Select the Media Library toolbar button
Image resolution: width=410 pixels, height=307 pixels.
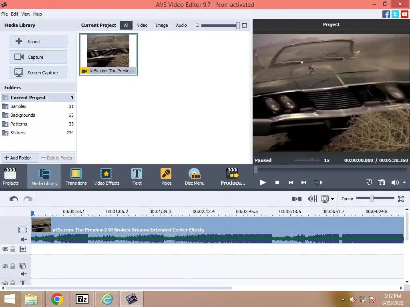click(x=44, y=177)
